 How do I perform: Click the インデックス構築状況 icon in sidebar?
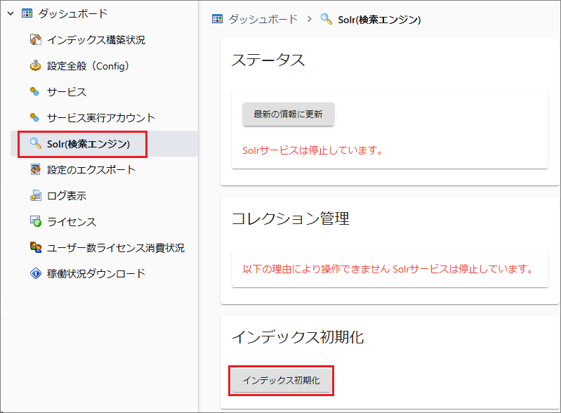(36, 40)
